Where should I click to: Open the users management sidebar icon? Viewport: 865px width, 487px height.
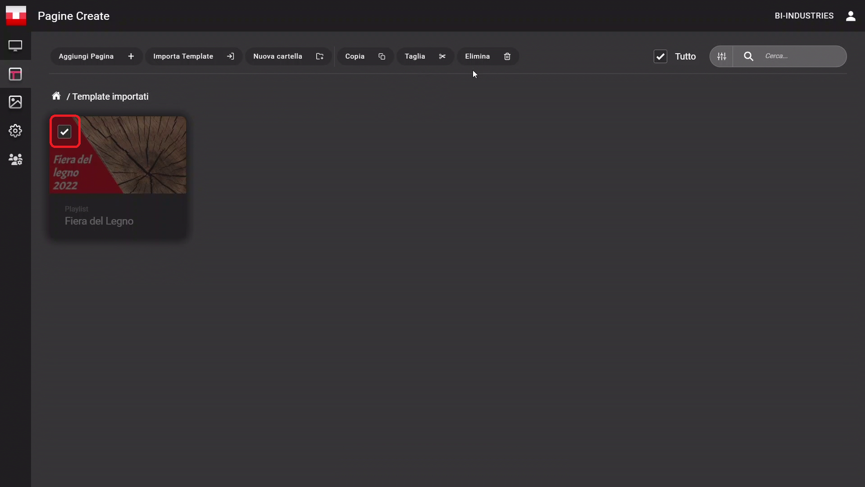pos(15,159)
